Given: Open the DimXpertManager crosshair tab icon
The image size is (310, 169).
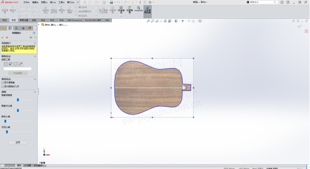Looking at the screenshot, I should click(x=23, y=28).
